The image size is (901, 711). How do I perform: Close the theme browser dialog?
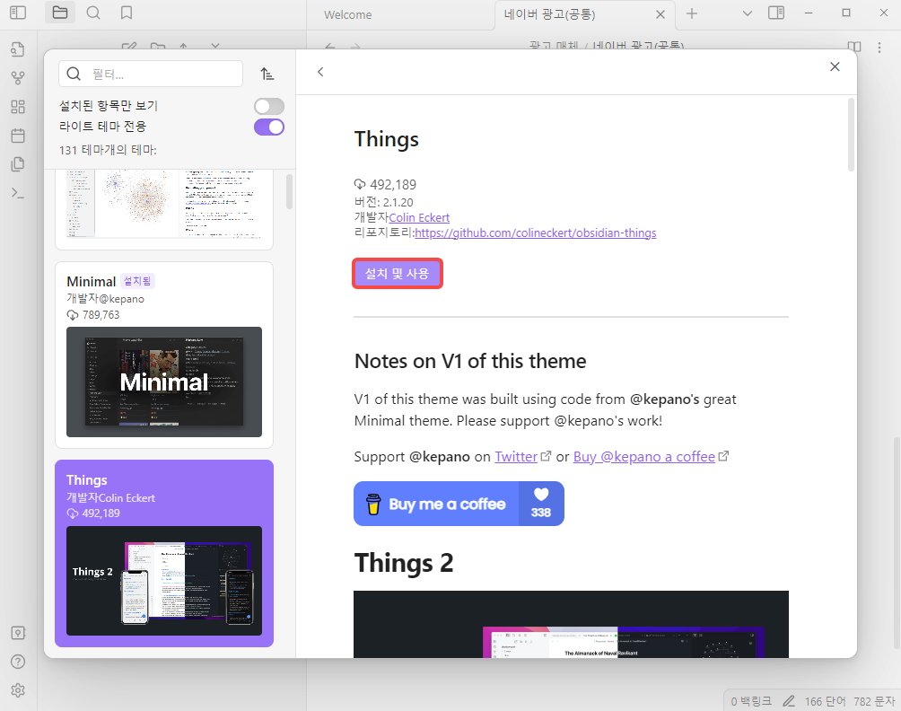[x=835, y=66]
